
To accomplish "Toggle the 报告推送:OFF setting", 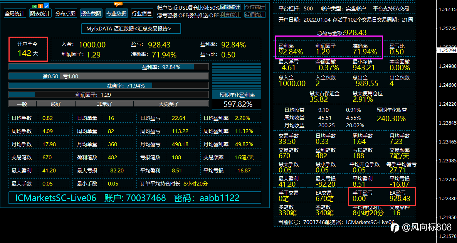I will click(x=203, y=15).
